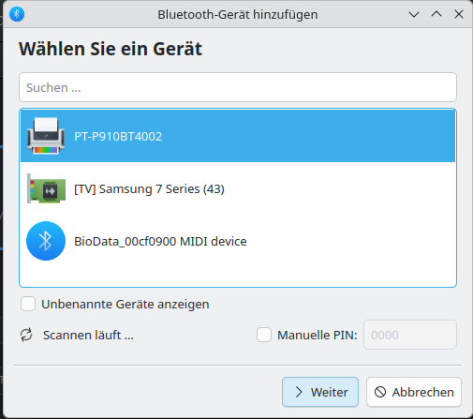Minimize window with the down chevron
The image size is (473, 419).
[x=414, y=14]
